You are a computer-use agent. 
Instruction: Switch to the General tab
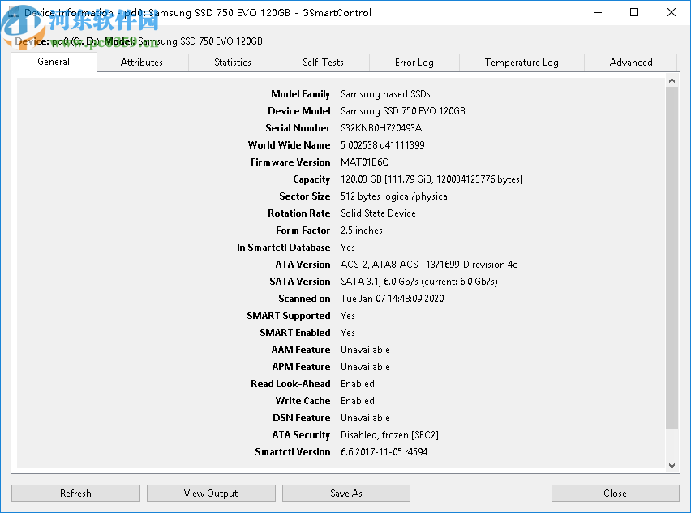[54, 62]
